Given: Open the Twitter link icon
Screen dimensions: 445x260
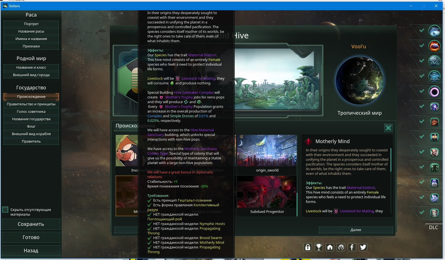Looking at the screenshot, I should [363, 247].
